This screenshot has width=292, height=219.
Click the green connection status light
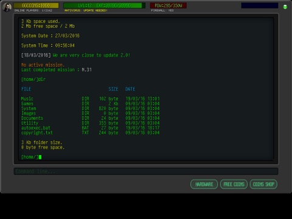pyautogui.click(x=285, y=7)
